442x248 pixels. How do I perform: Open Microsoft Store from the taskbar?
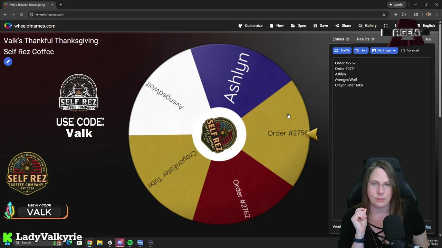pyautogui.click(x=79, y=242)
